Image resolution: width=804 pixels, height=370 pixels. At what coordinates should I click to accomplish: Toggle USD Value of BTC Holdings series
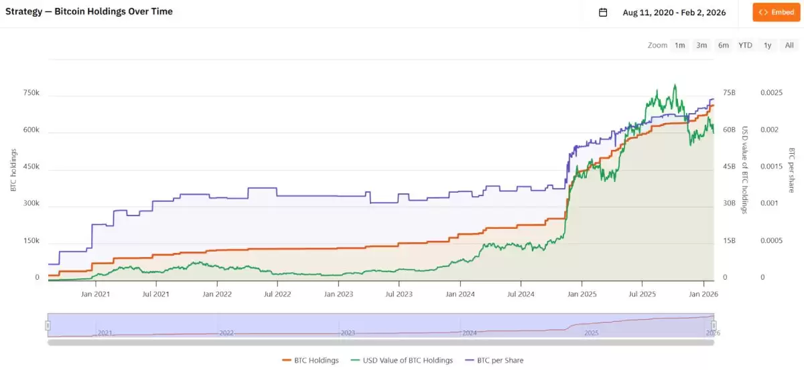[407, 361]
